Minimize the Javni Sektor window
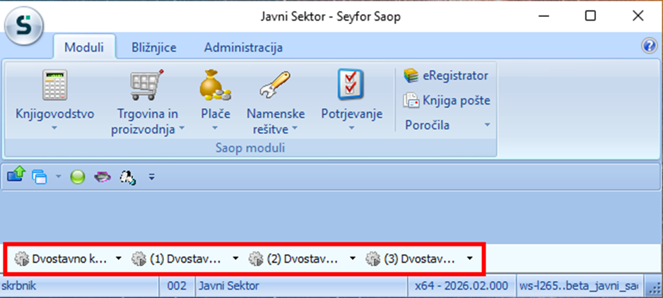 [x=544, y=16]
